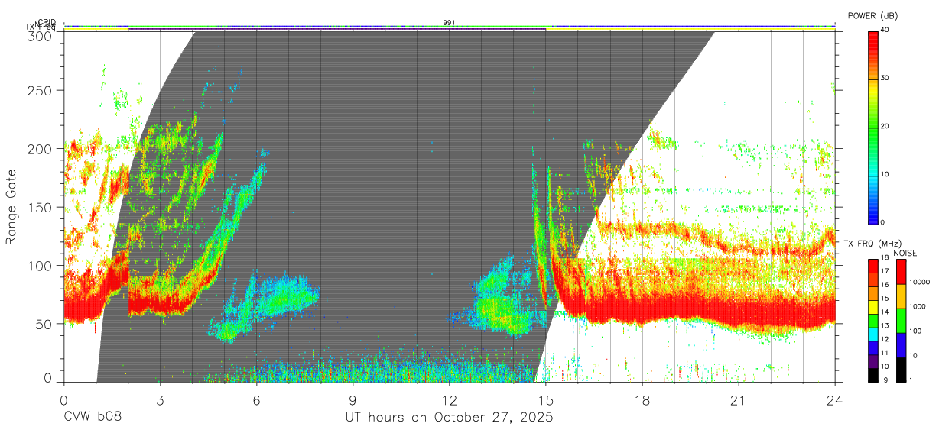
Task: Click the y-axis tick label '200'
Action: pyautogui.click(x=40, y=149)
